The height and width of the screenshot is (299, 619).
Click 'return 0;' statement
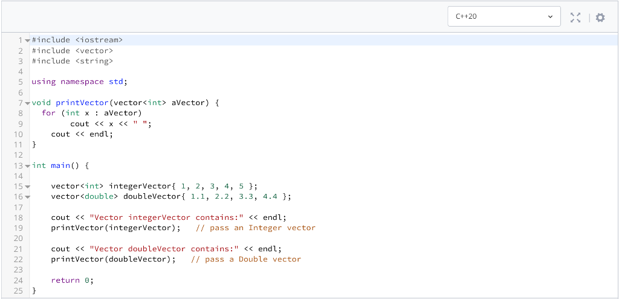(x=73, y=280)
